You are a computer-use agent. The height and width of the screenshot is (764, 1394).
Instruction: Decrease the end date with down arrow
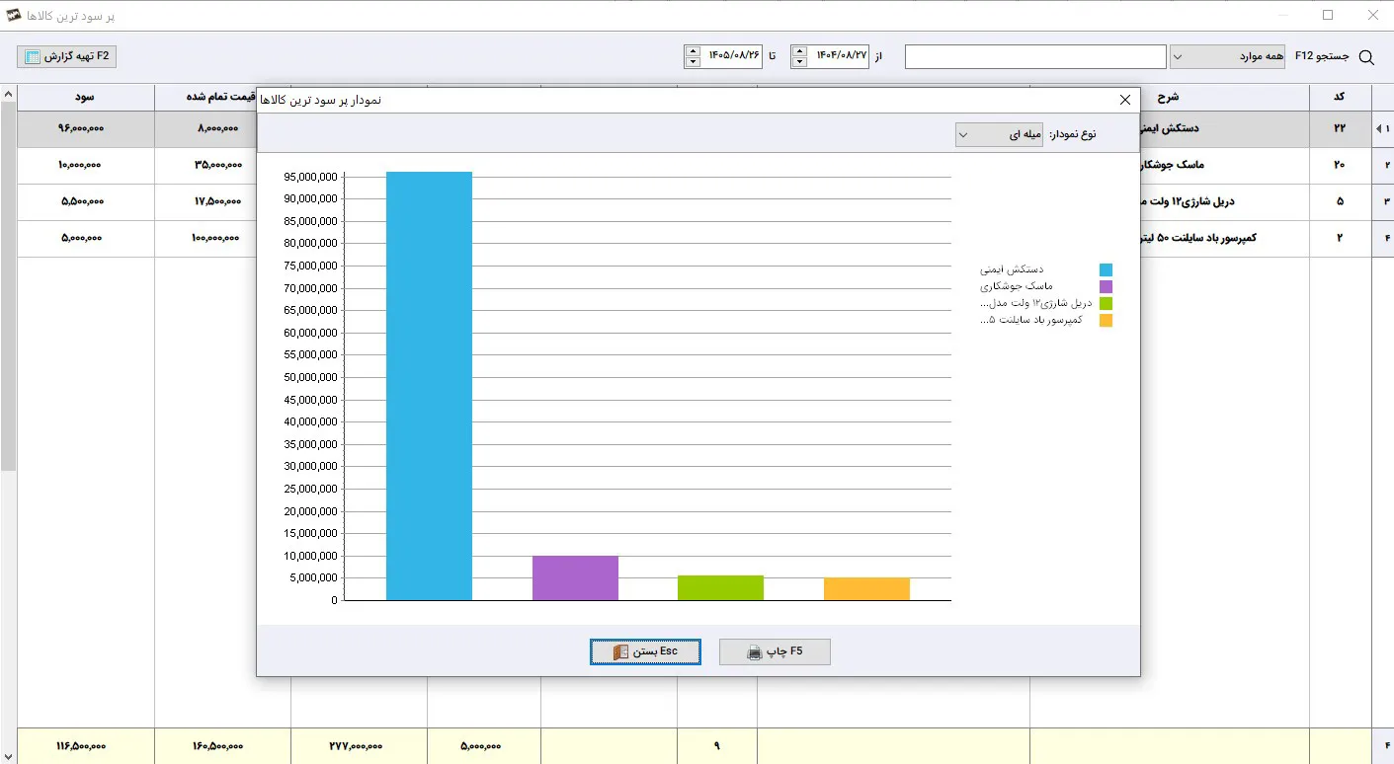(692, 62)
